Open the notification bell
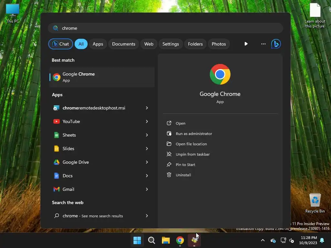This screenshot has height=248, width=331. pos(322,240)
